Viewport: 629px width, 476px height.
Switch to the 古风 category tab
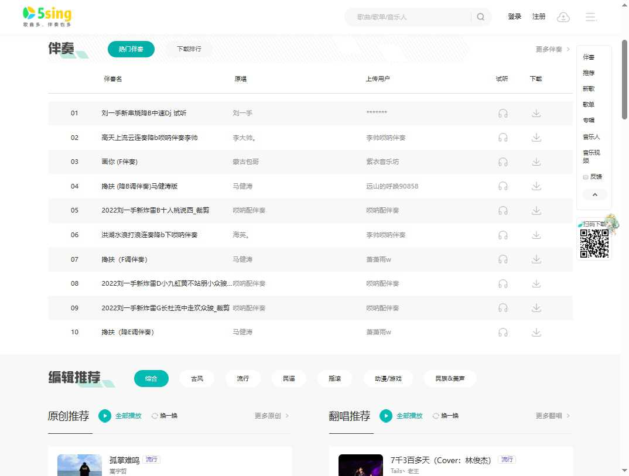(197, 379)
